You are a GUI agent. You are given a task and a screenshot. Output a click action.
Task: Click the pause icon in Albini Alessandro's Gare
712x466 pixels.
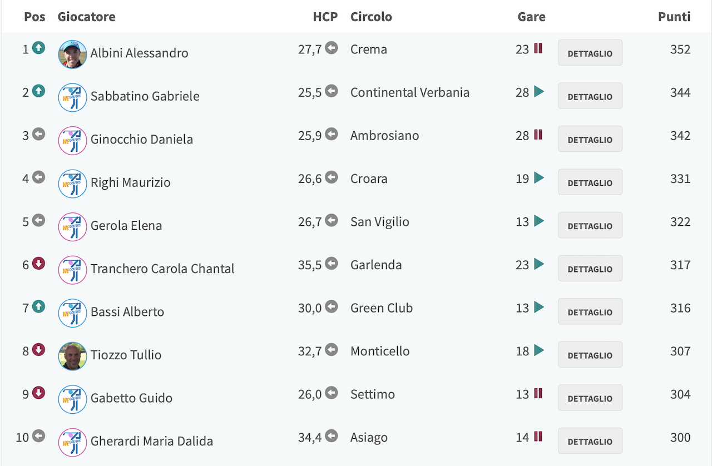(538, 48)
